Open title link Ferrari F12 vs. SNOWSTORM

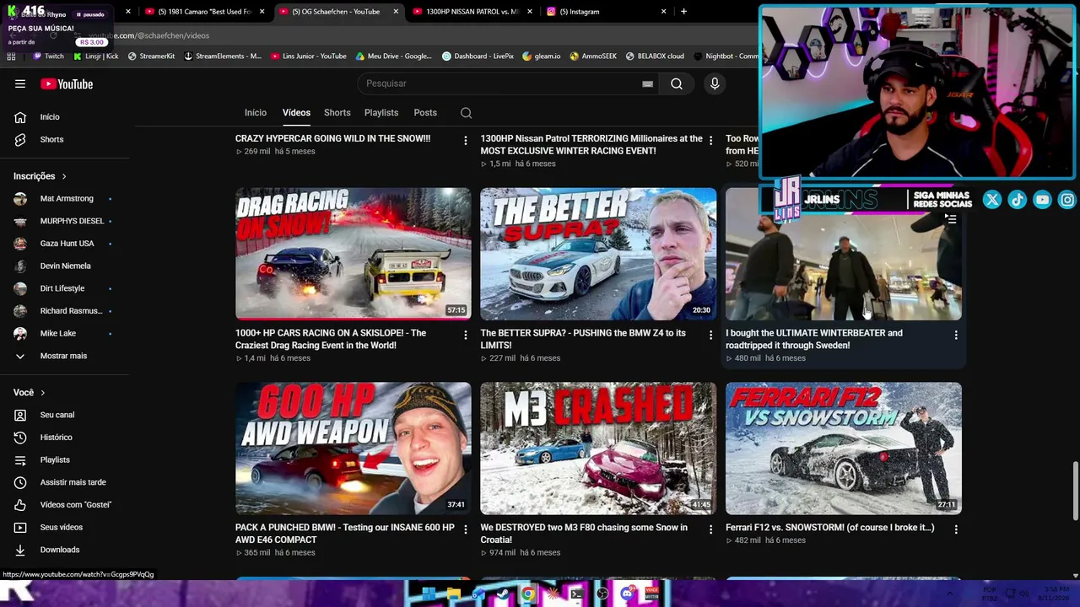[830, 528]
